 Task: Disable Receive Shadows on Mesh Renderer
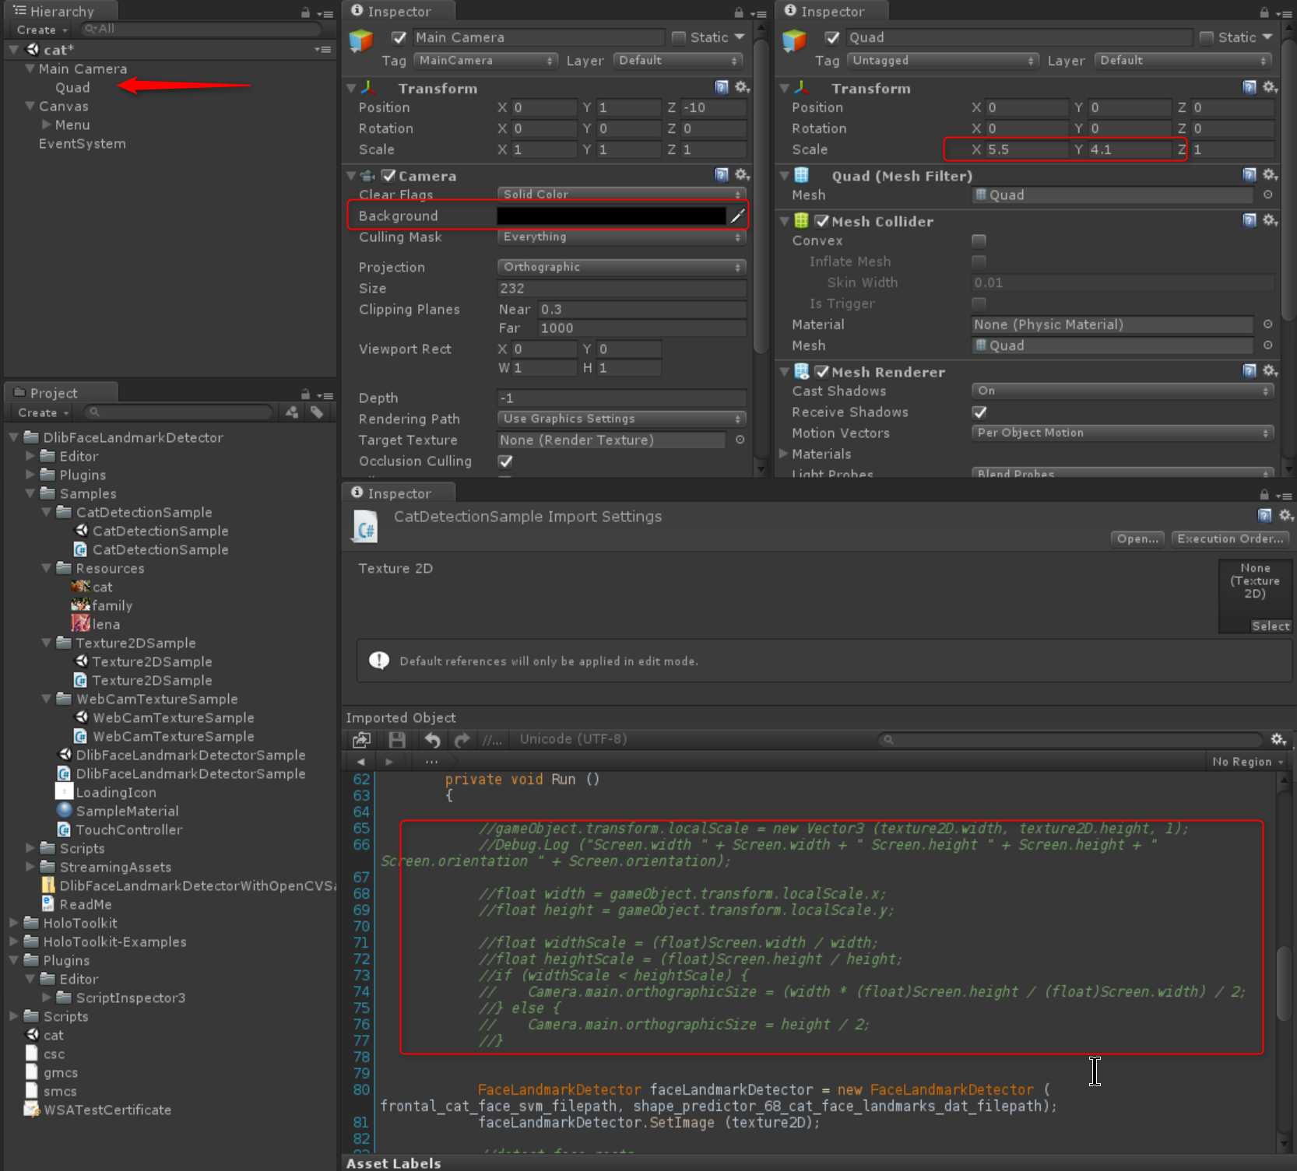(x=979, y=412)
